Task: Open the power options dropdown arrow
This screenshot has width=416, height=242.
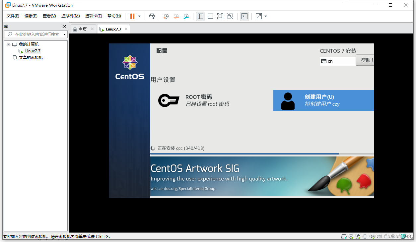Action: click(139, 16)
